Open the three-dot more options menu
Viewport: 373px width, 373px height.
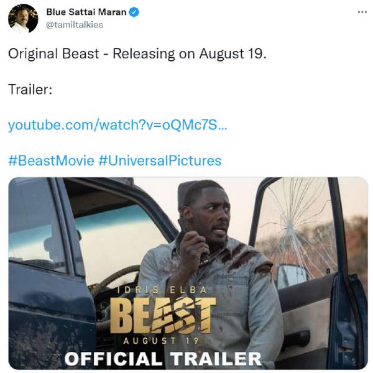click(x=362, y=12)
